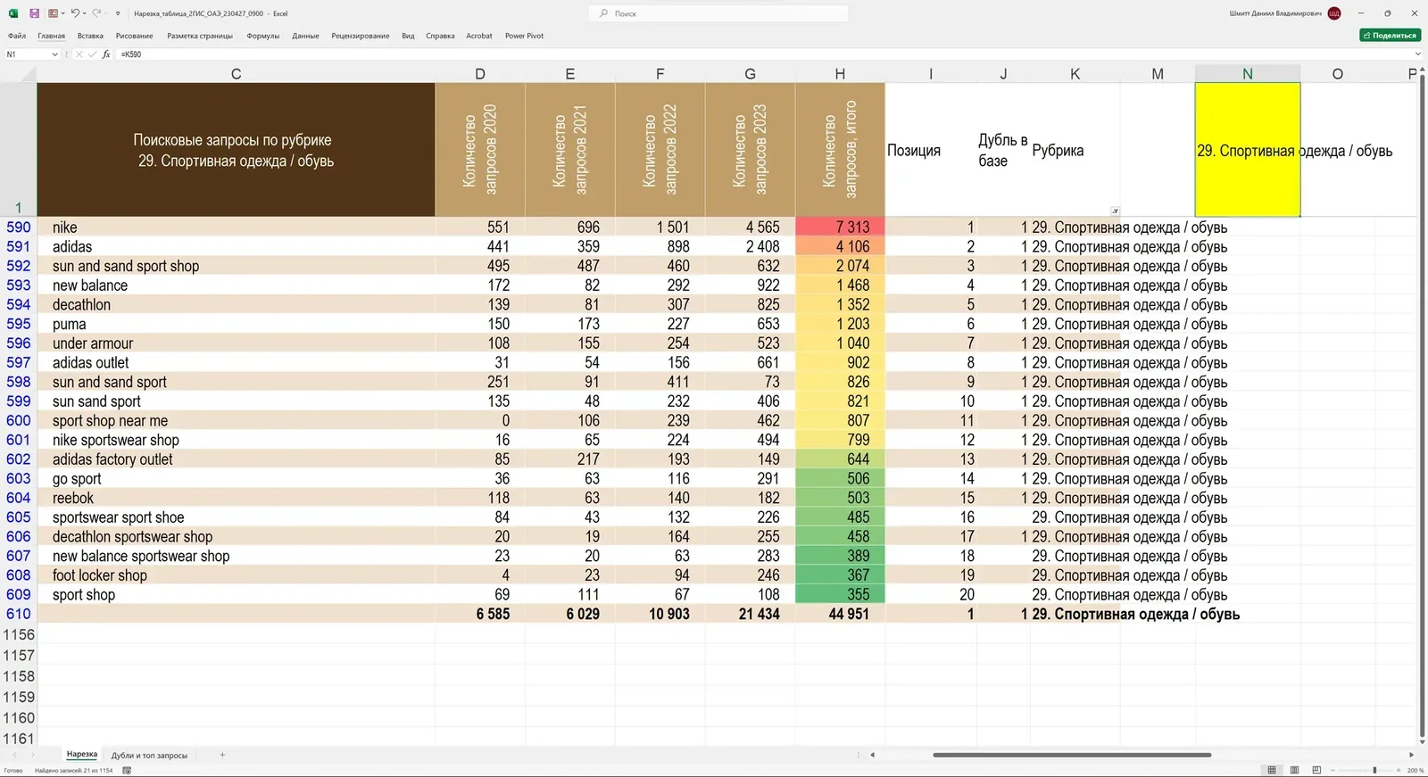
Task: Select column N header
Action: [x=1248, y=74]
